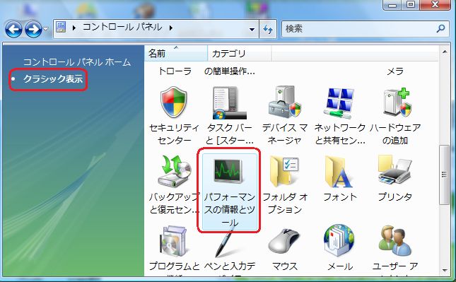This screenshot has width=456, height=282.
Task: Open the プリンタ icon
Action: [x=394, y=170]
